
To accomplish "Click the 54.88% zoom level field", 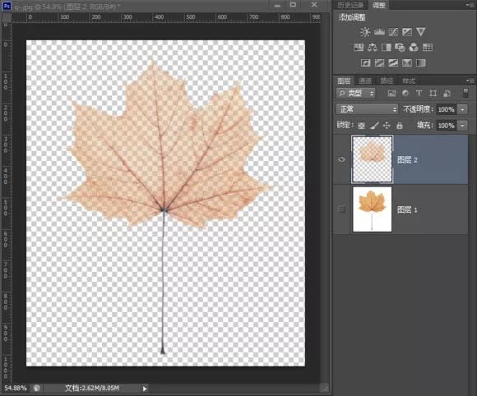I will [16, 388].
